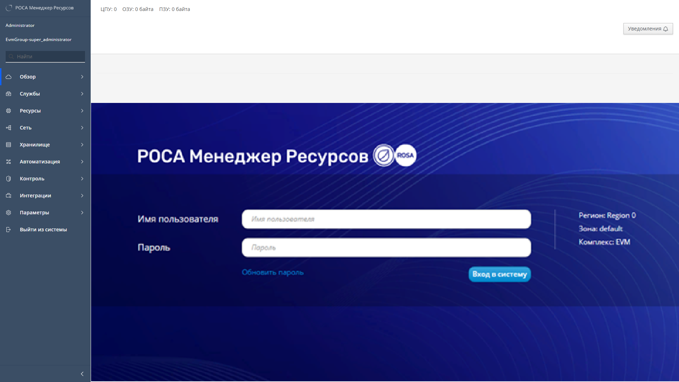Open the Уведомления notifications button
Screen dimensions: 679x382
click(x=647, y=29)
